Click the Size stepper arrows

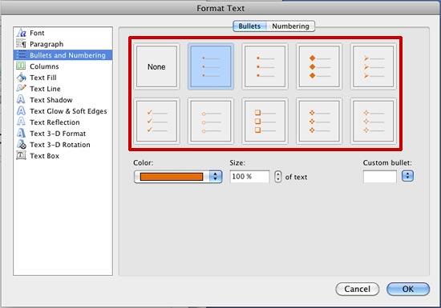click(x=278, y=177)
